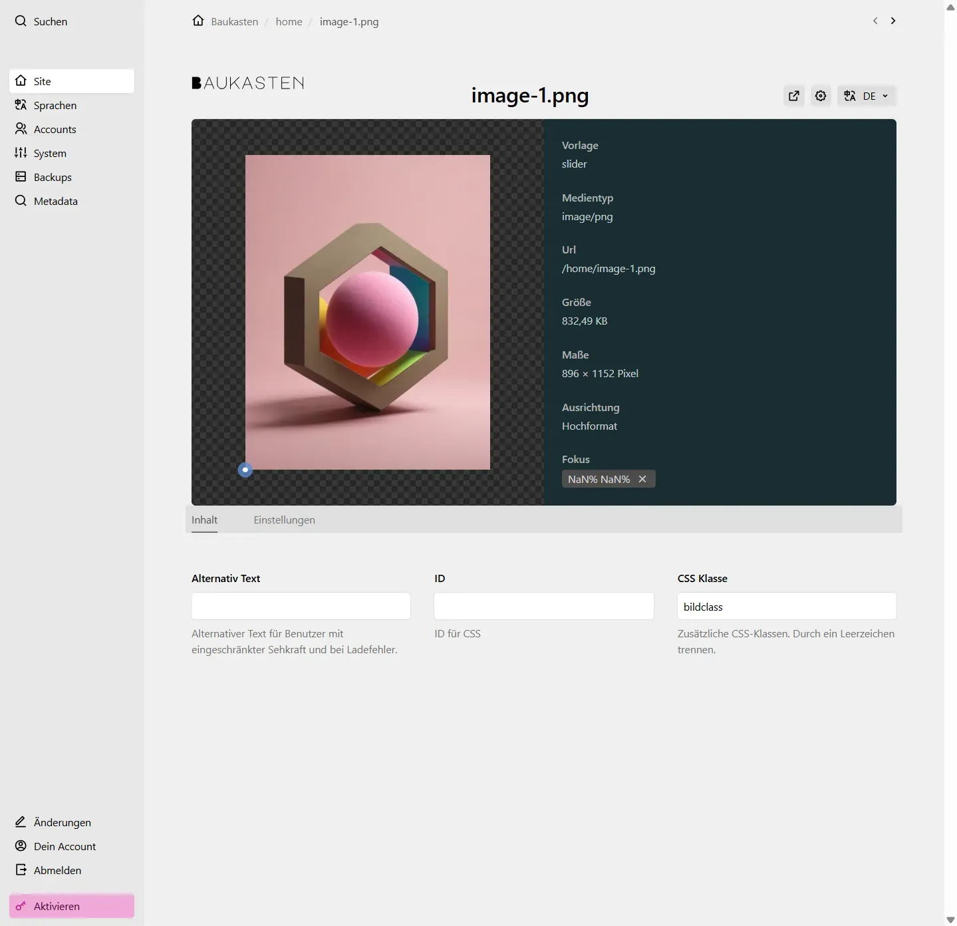Open the Metadata section
957x926 pixels.
tap(56, 201)
